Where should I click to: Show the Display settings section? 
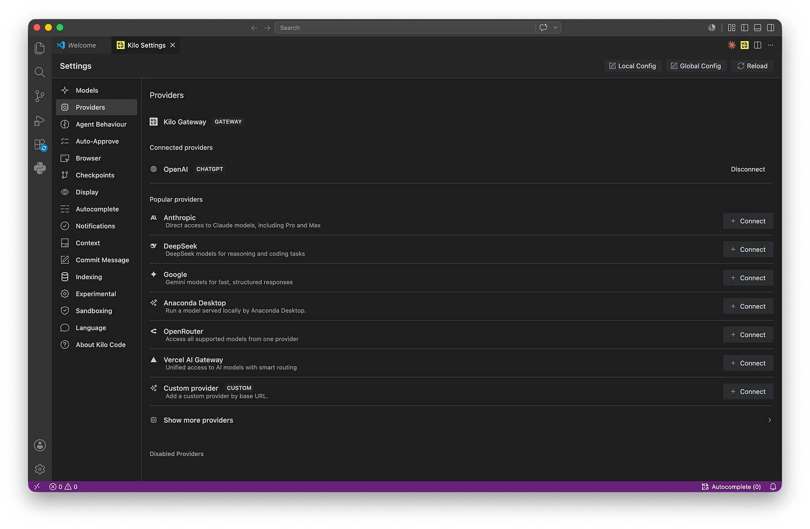[96, 192]
